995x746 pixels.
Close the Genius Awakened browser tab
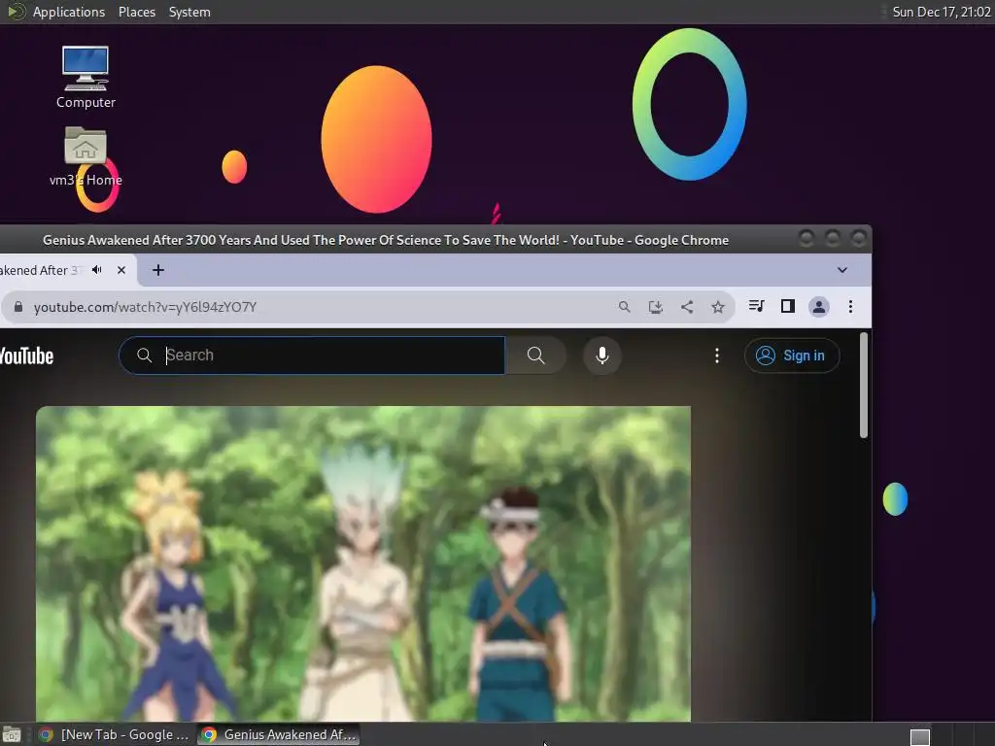point(121,270)
